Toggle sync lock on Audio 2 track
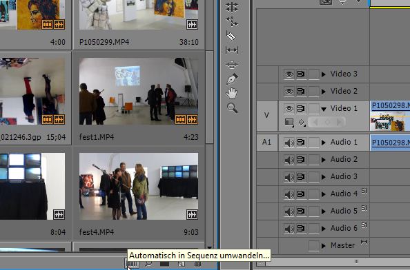Screen dimensions: 410x270 tap(301, 160)
